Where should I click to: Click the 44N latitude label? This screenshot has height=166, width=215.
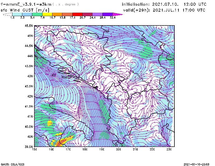point(30,56)
